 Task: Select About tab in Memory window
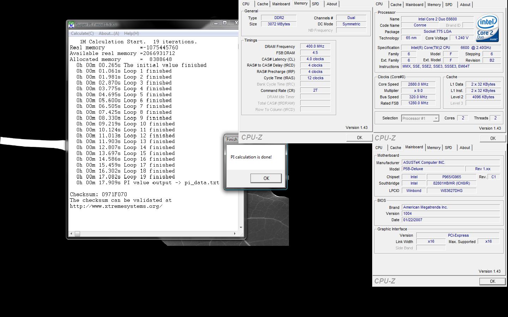coord(332,4)
